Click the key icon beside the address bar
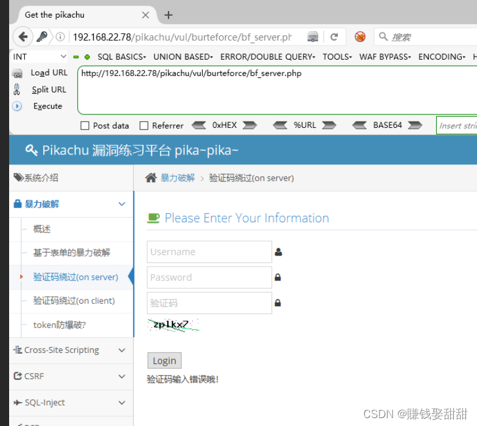477x426 pixels. click(x=41, y=37)
